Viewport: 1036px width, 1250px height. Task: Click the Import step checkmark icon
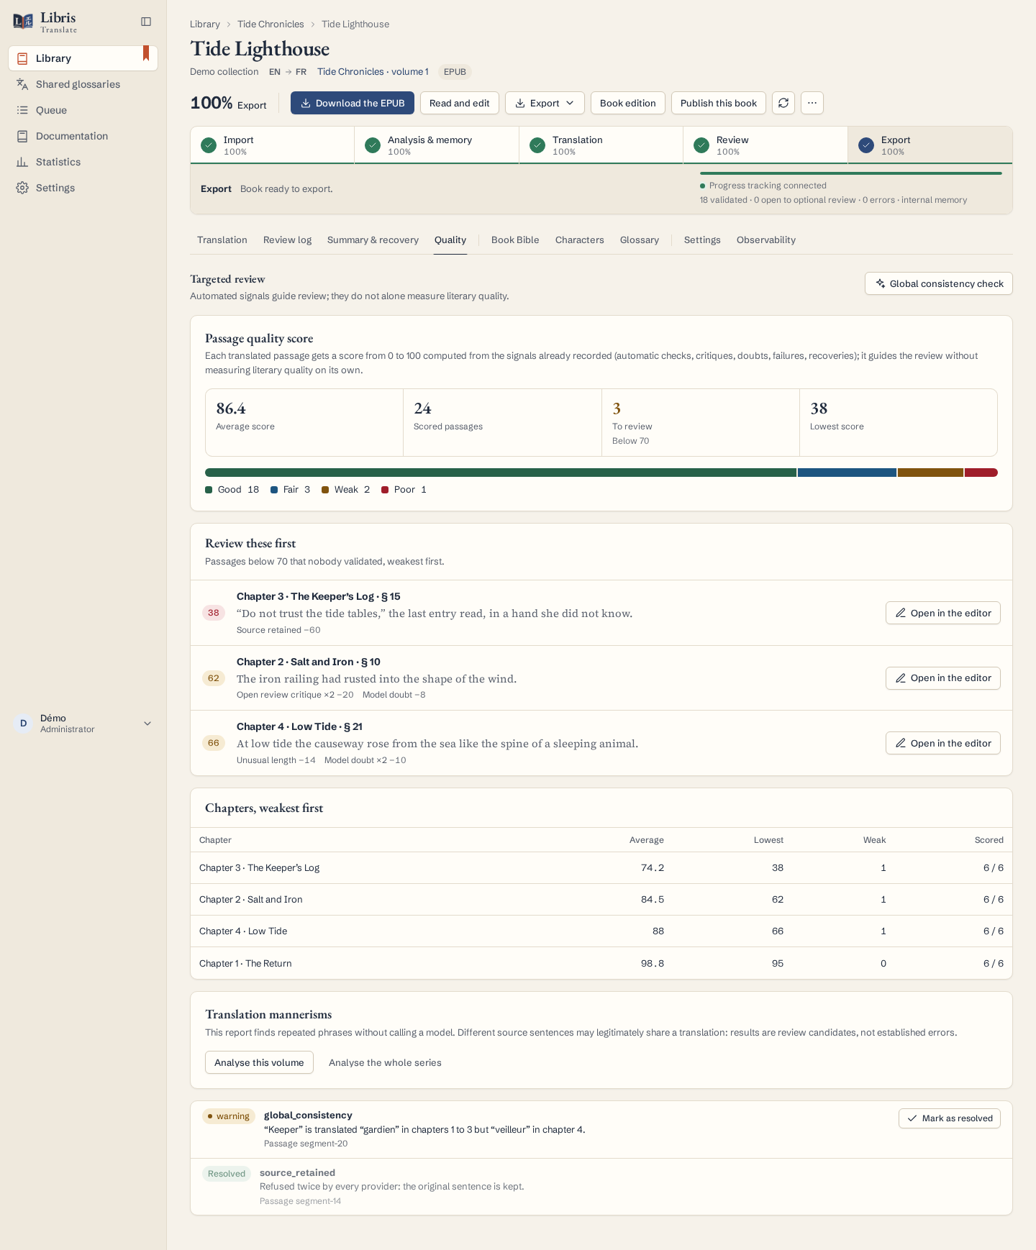pos(209,145)
